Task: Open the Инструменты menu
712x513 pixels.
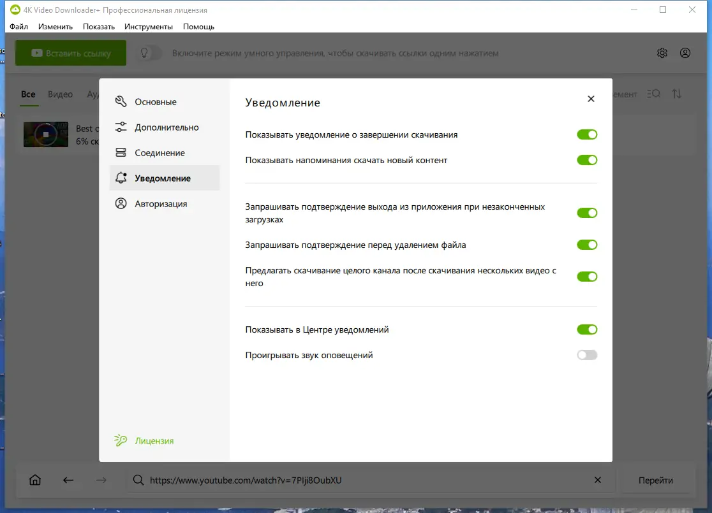Action: (149, 26)
